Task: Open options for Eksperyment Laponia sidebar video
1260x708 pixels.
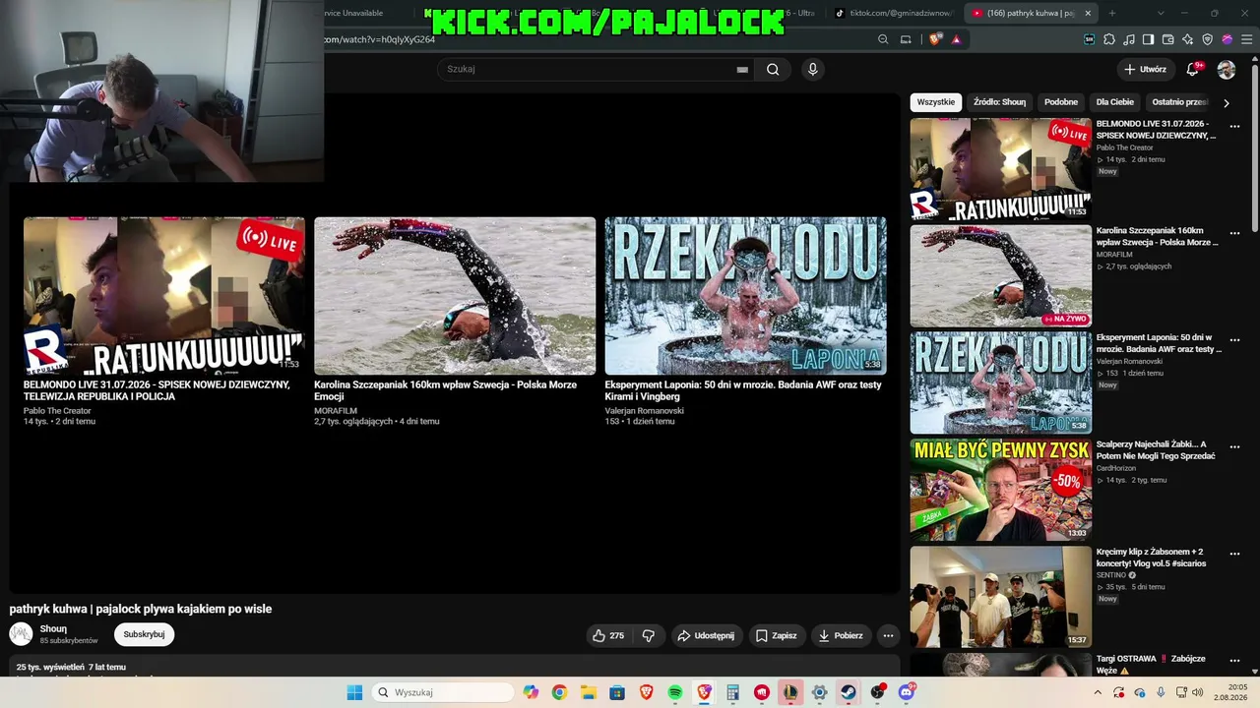Action: (1234, 339)
